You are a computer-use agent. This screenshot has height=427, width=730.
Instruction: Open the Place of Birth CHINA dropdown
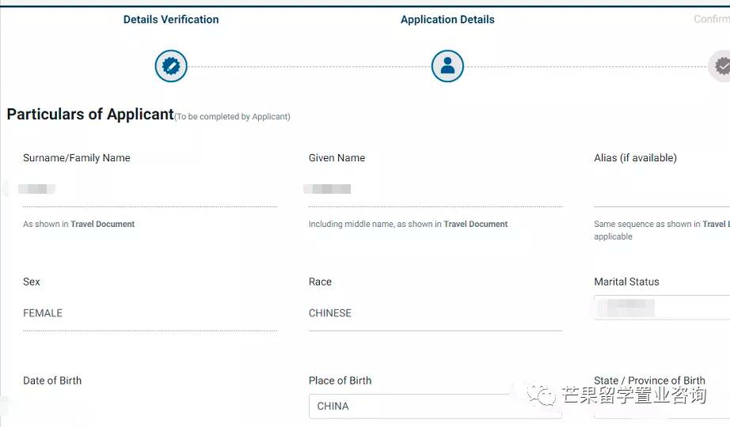tap(435, 406)
